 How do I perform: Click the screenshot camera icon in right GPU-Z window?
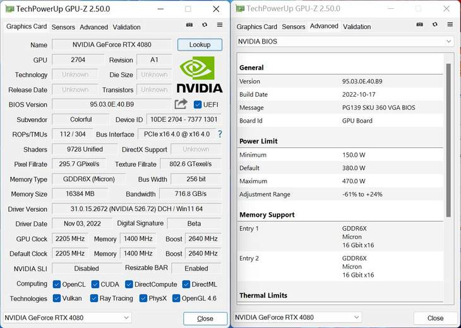(x=419, y=25)
